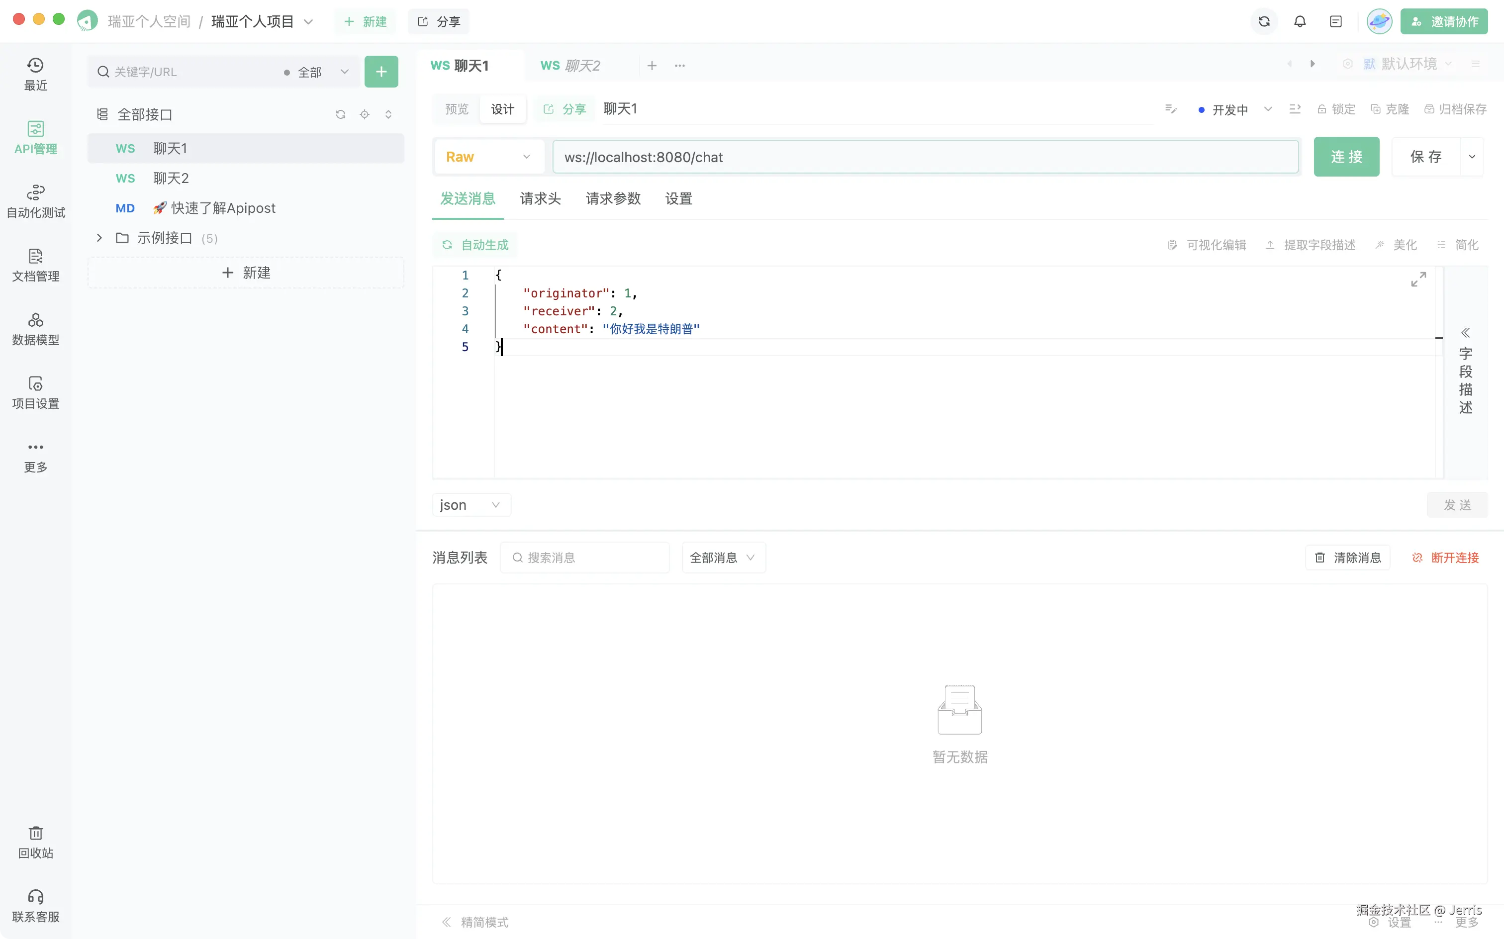Click the notification bell icon

(x=1300, y=22)
